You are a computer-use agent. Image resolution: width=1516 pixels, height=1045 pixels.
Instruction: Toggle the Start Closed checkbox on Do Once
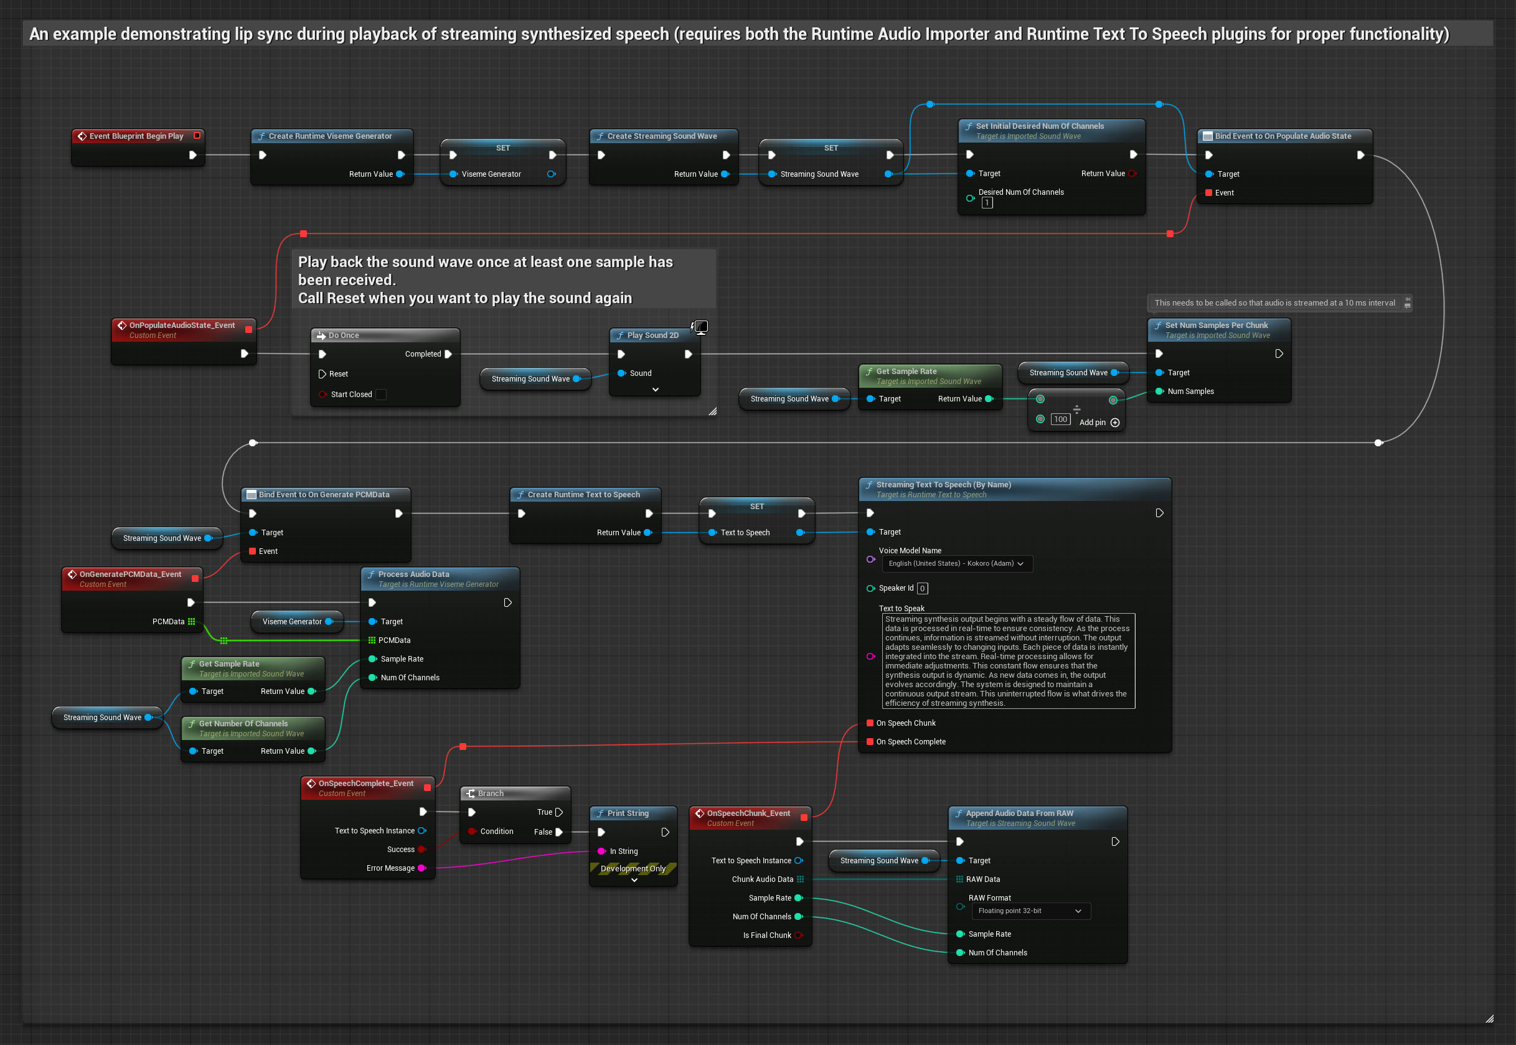(380, 394)
